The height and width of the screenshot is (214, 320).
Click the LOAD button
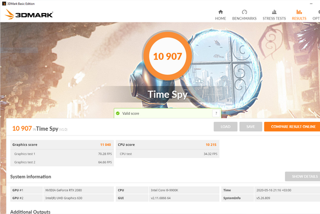click(225, 127)
